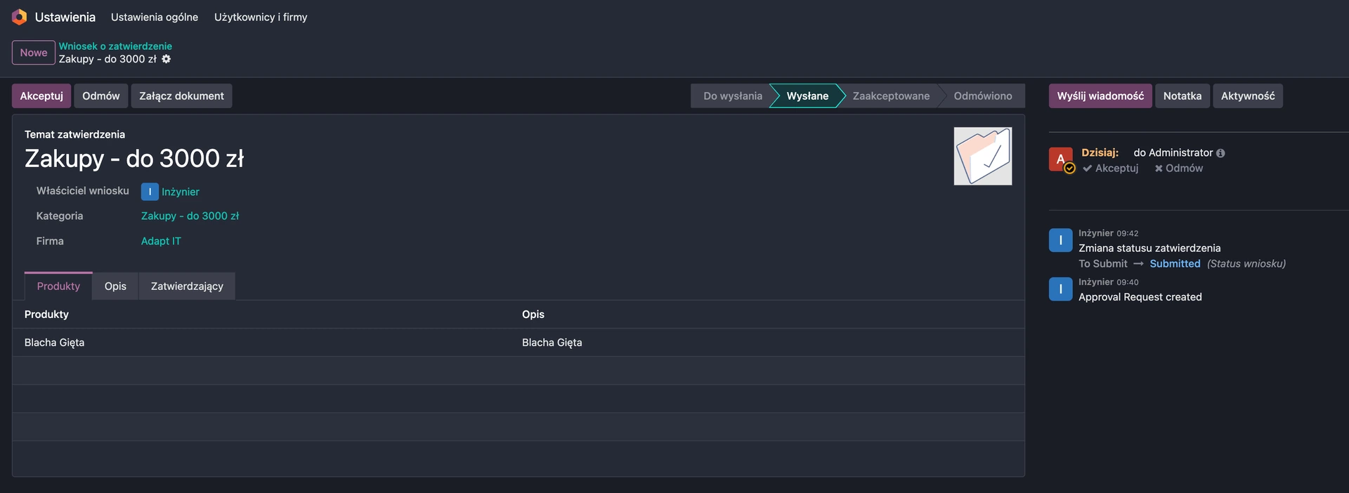Open the Ustawienia ogólne menu
The width and height of the screenshot is (1349, 493).
pyautogui.click(x=155, y=17)
